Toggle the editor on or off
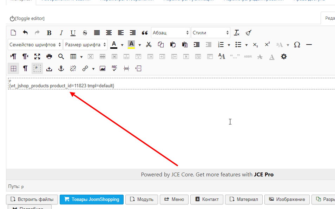 (x=27, y=18)
